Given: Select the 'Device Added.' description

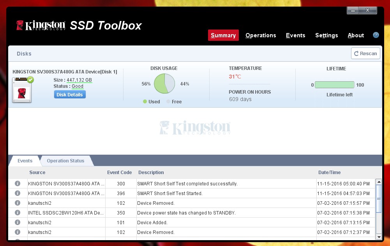Looking at the screenshot, I should pos(152,222).
